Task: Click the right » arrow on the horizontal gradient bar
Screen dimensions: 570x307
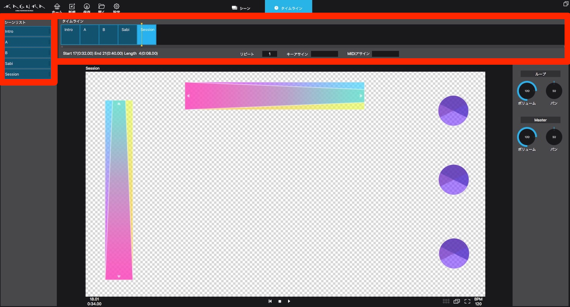Action: coord(361,96)
